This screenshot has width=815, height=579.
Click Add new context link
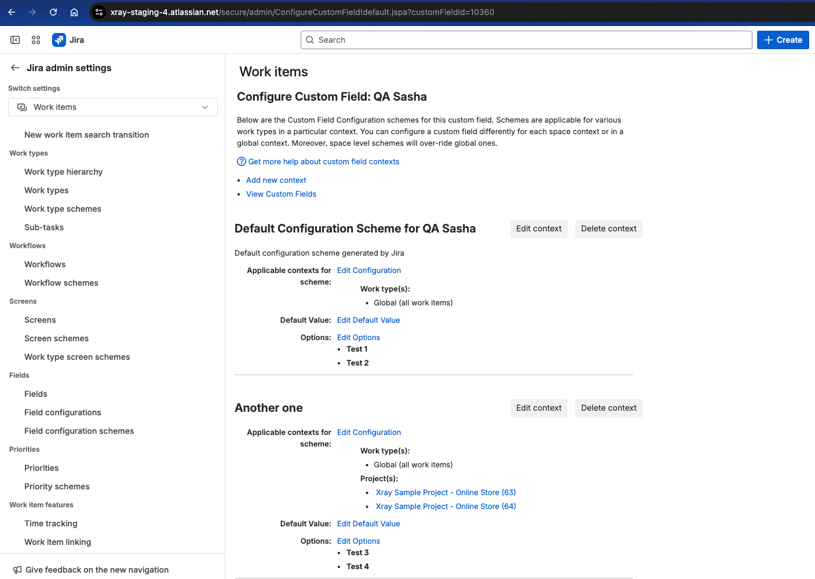click(276, 180)
